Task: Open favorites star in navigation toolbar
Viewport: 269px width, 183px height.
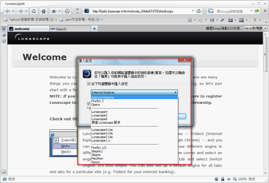Action: [54, 11]
